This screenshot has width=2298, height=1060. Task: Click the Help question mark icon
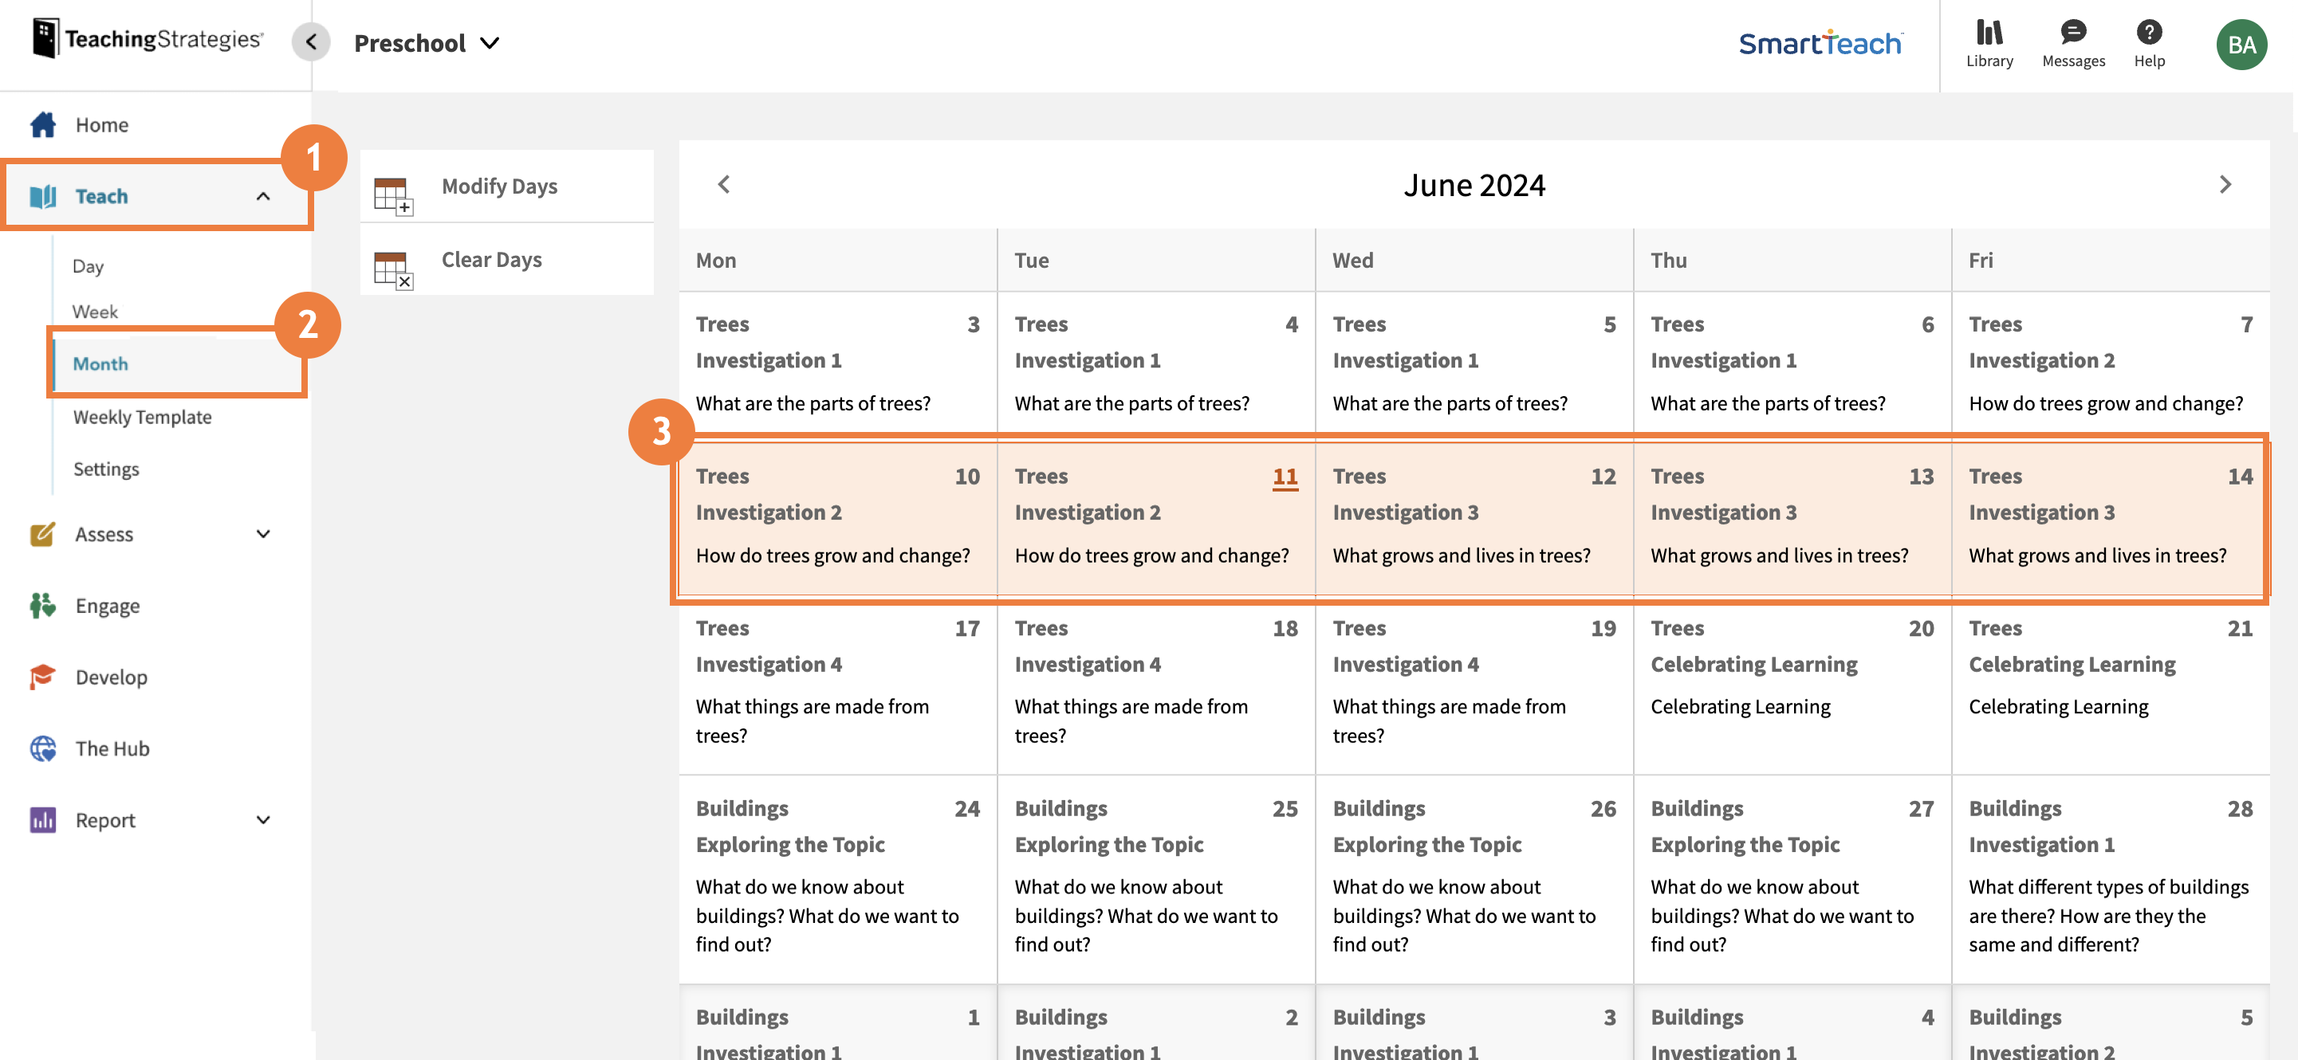2149,36
